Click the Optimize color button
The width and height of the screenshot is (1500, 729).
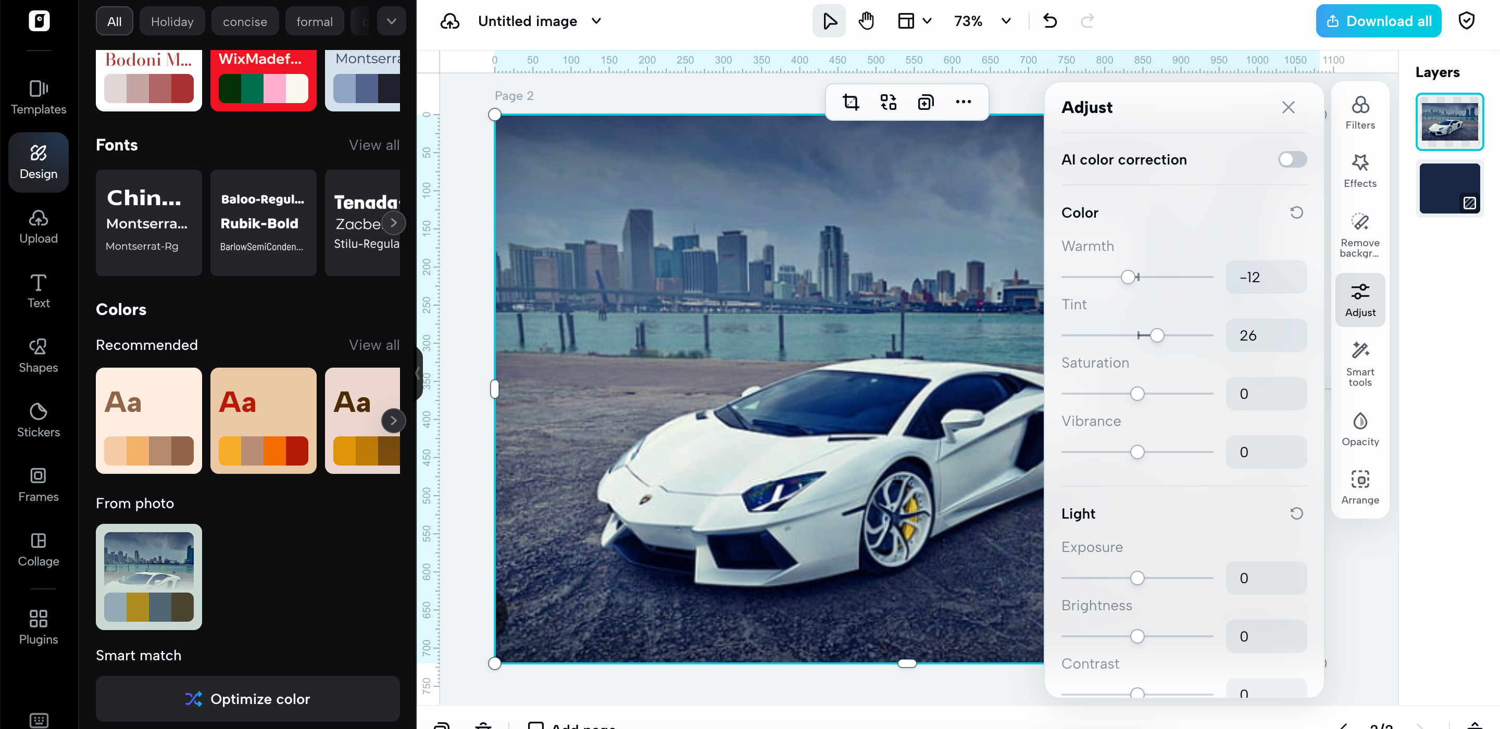pyautogui.click(x=247, y=699)
